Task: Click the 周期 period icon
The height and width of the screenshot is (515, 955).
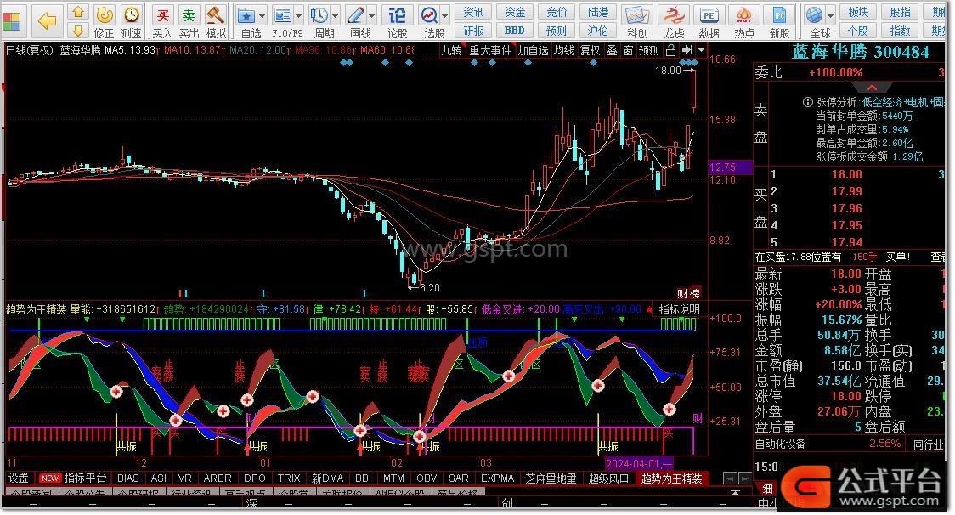Action: point(319,14)
